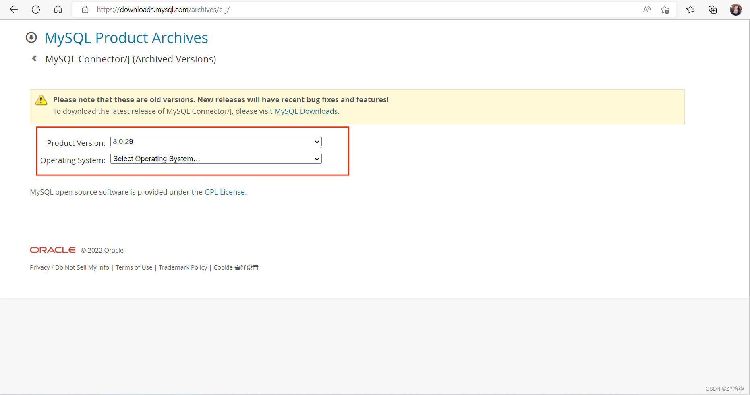Open the Trademark Policy link
The image size is (750, 395).
tap(183, 267)
